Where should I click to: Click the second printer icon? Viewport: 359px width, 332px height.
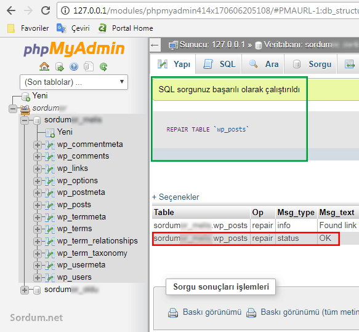tap(251, 313)
